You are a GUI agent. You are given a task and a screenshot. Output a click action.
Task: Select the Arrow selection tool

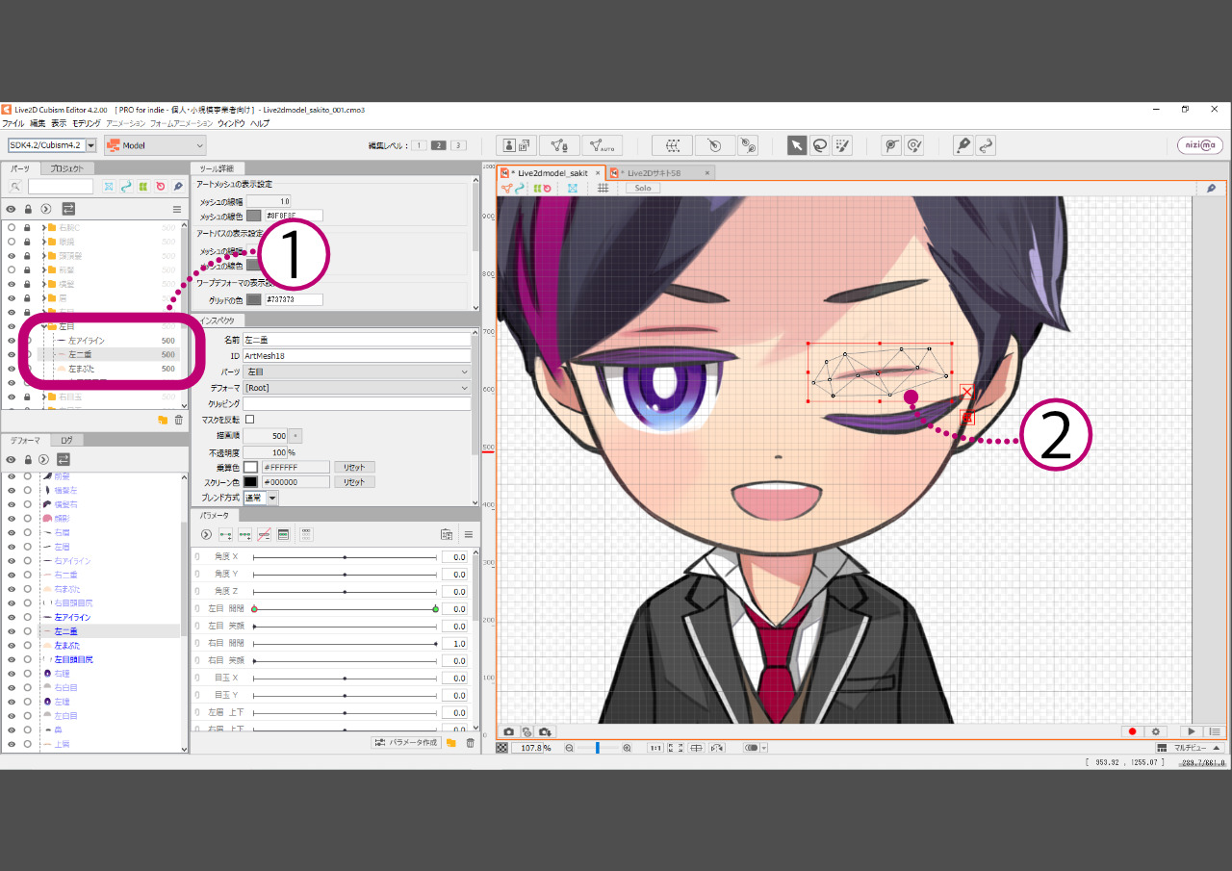click(797, 145)
